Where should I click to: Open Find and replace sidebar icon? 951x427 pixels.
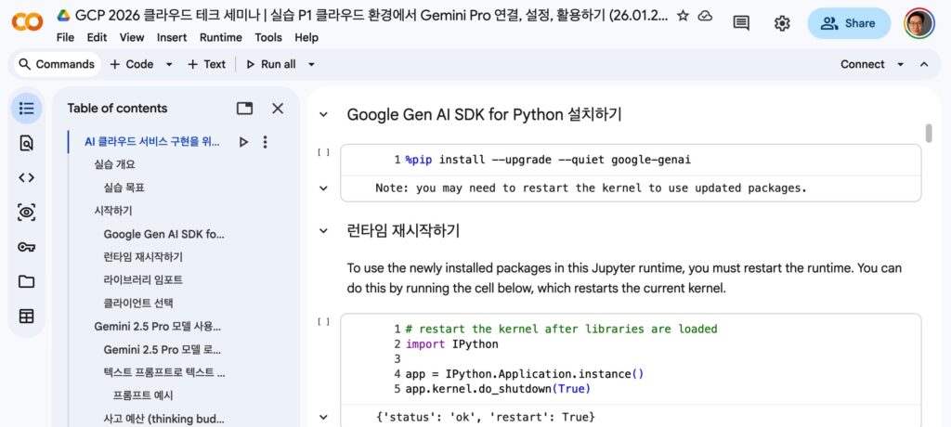click(26, 143)
